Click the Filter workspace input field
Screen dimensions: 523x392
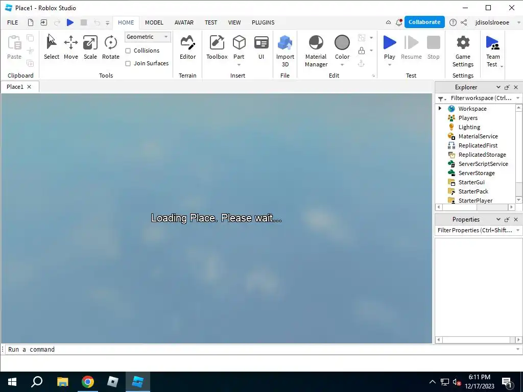pos(481,98)
